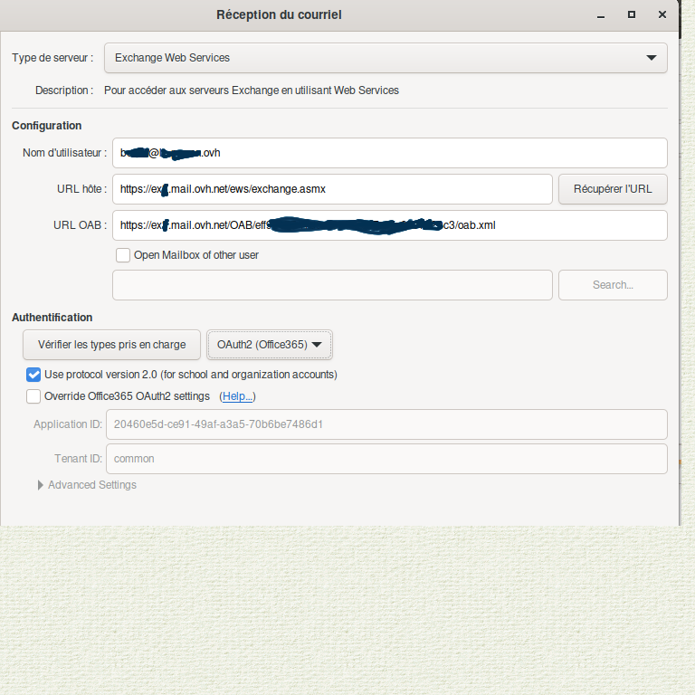Open the Type de serveur dropdown
The image size is (695, 695).
pos(386,58)
